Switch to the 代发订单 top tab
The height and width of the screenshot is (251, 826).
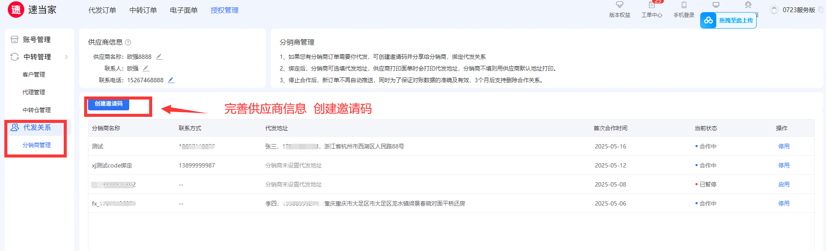click(102, 10)
